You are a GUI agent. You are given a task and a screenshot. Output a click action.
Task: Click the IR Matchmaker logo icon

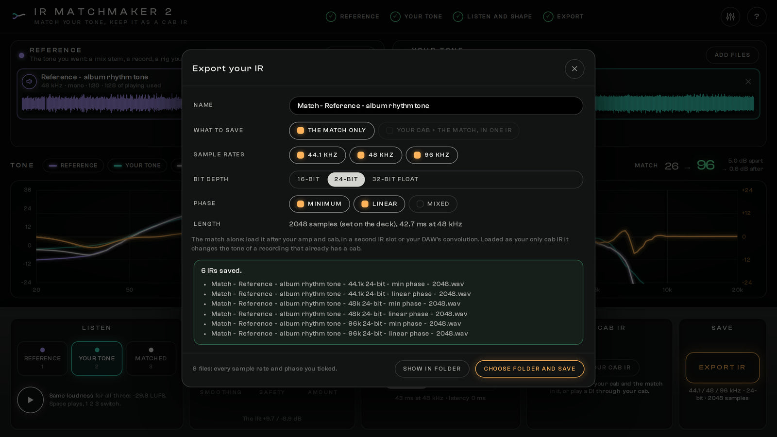[x=18, y=16]
